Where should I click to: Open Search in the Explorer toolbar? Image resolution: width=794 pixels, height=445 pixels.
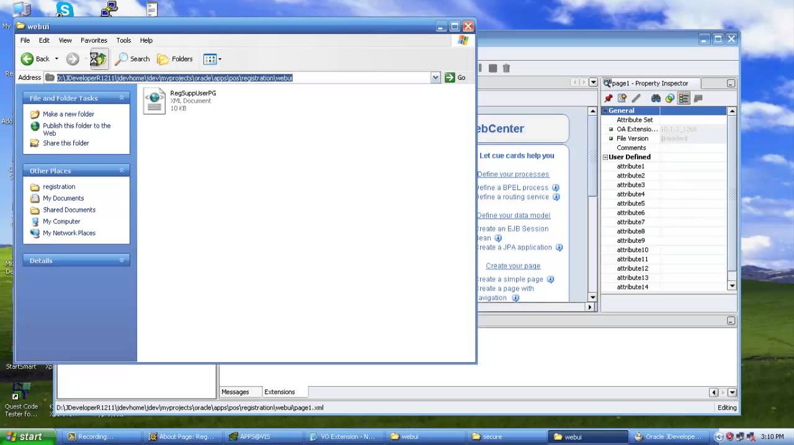(133, 59)
